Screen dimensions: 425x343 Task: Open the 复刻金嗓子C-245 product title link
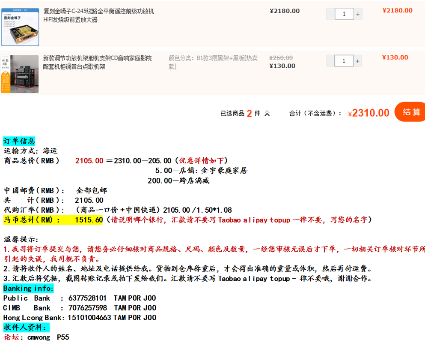[99, 15]
